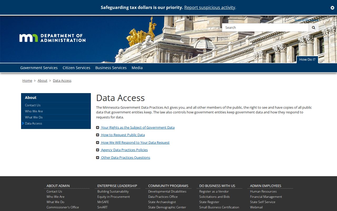Open the How Do I? tab
This screenshot has width=337, height=211.
tap(307, 60)
